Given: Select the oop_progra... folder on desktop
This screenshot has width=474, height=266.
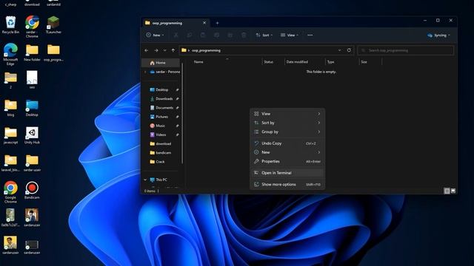Looking at the screenshot, I should [53, 52].
